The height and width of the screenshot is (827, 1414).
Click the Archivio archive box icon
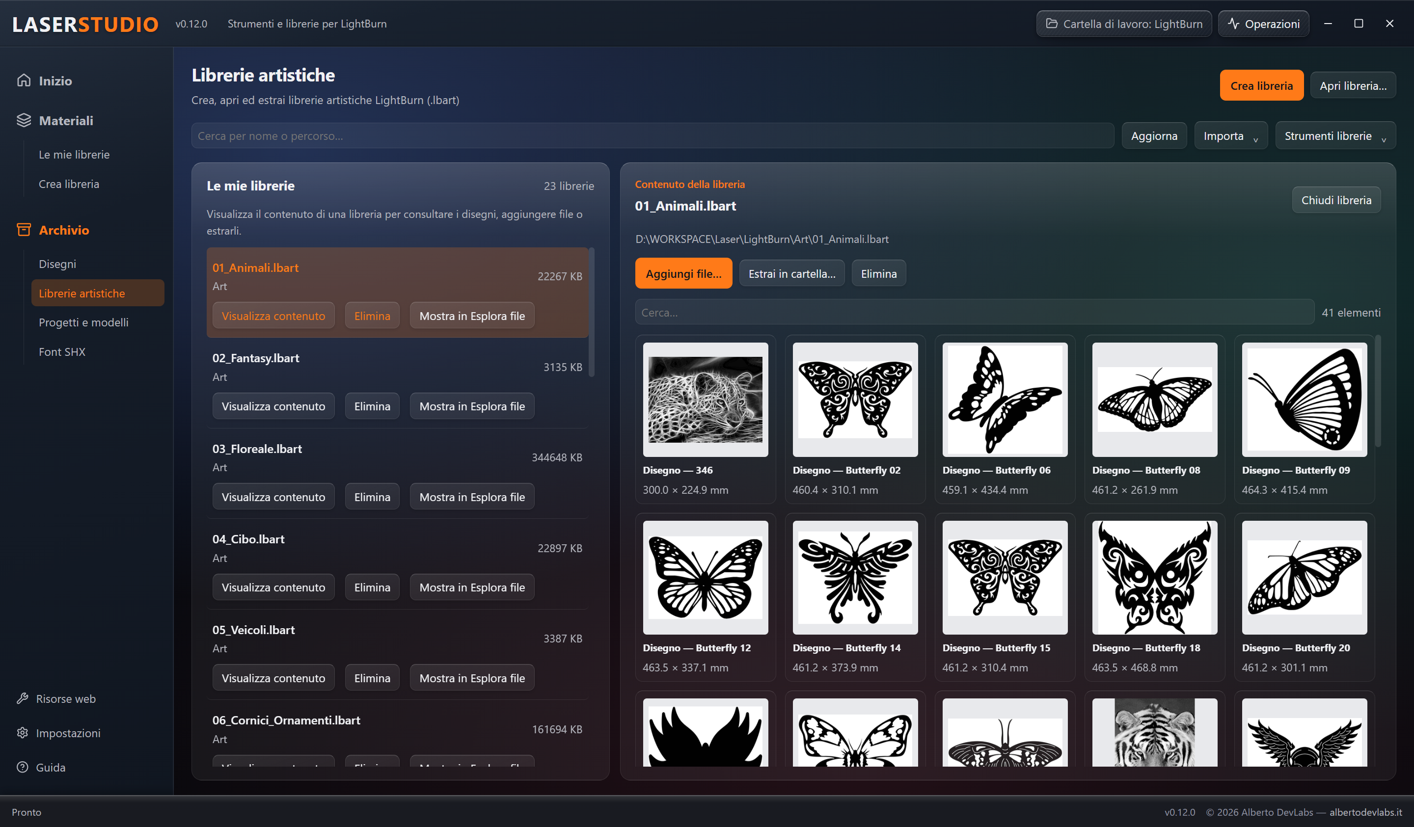24,230
